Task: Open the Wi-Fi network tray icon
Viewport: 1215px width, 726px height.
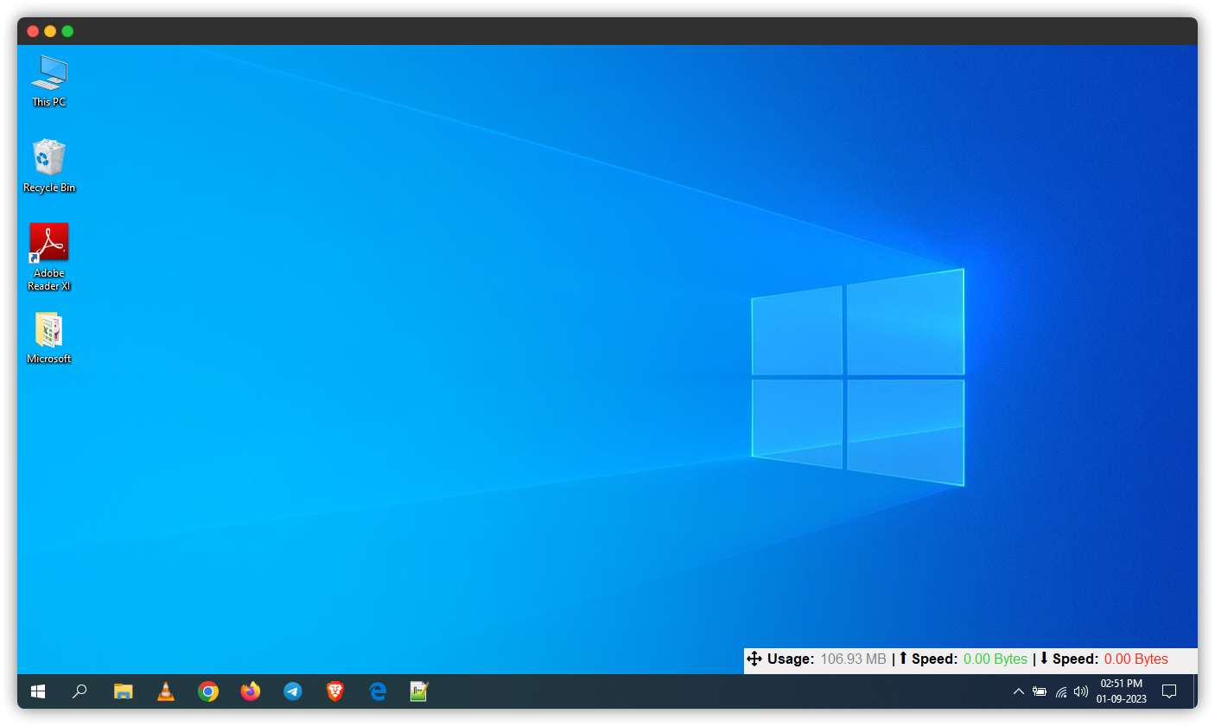Action: point(1061,691)
